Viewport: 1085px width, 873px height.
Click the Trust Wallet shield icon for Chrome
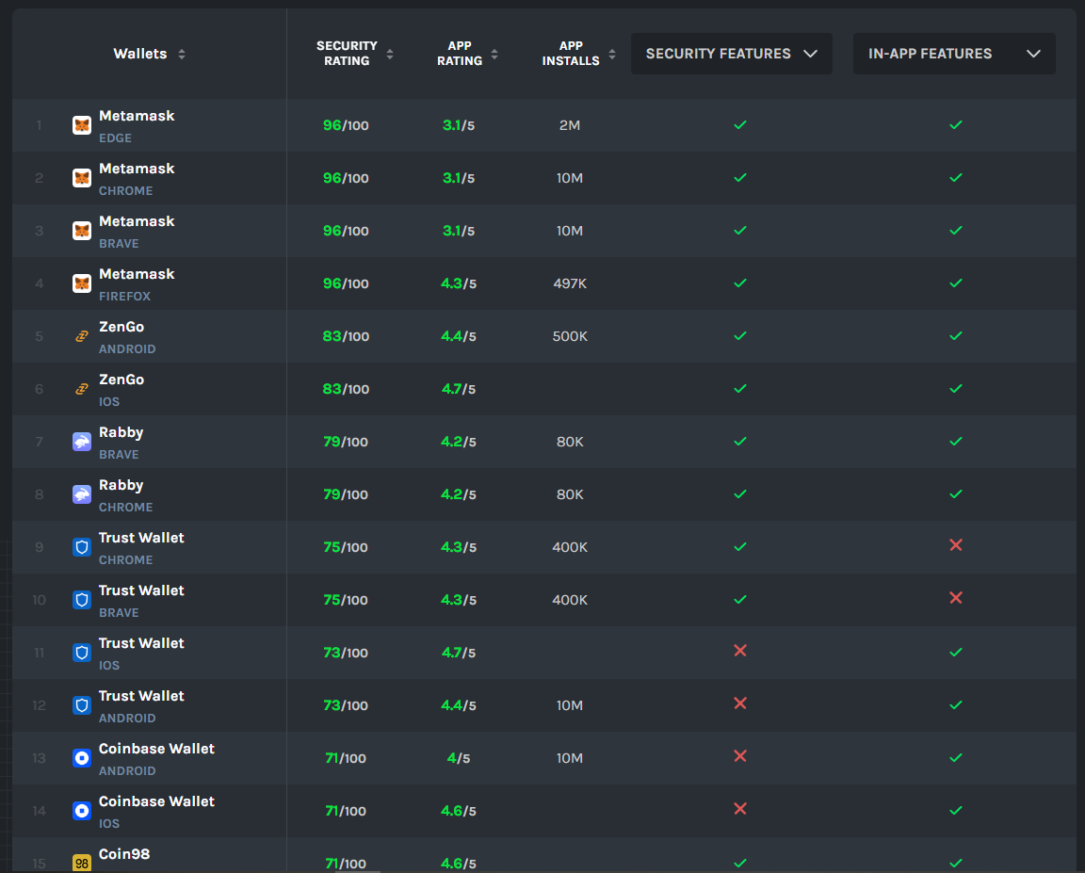point(81,546)
